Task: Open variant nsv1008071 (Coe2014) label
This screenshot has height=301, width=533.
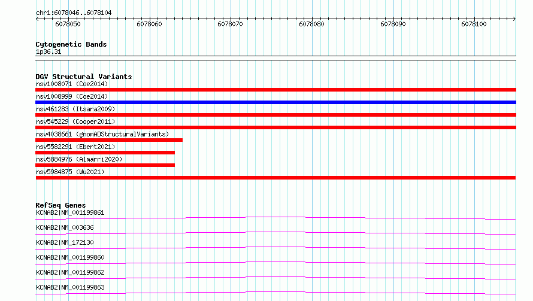Action: point(72,84)
